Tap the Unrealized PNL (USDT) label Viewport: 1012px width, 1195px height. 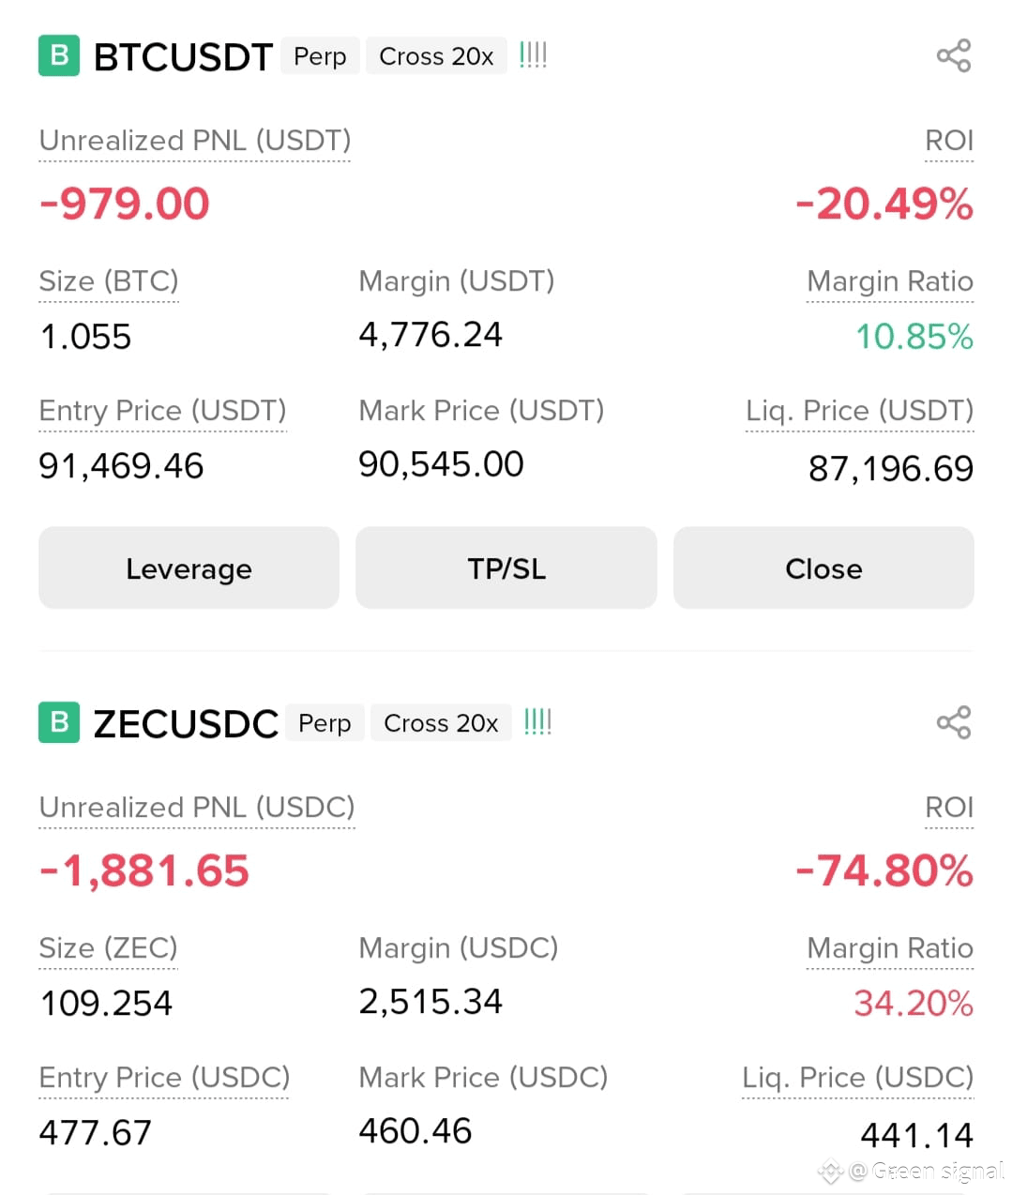pyautogui.click(x=195, y=141)
